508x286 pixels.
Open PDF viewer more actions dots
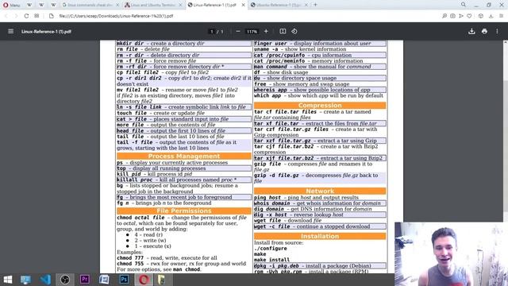pyautogui.click(x=497, y=32)
